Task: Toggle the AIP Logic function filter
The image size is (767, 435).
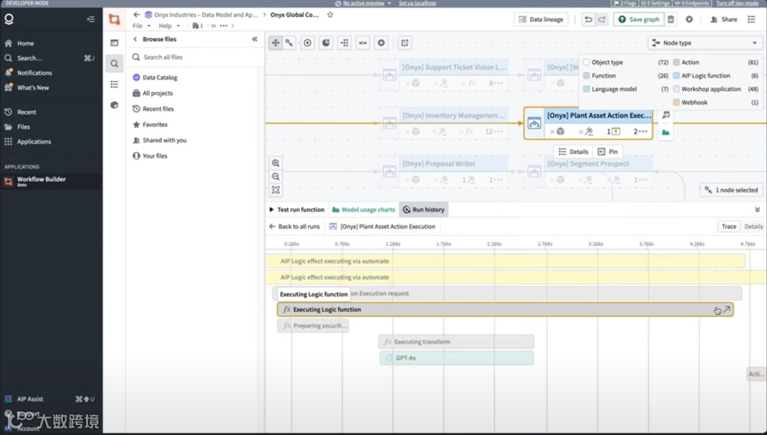Action: click(677, 76)
